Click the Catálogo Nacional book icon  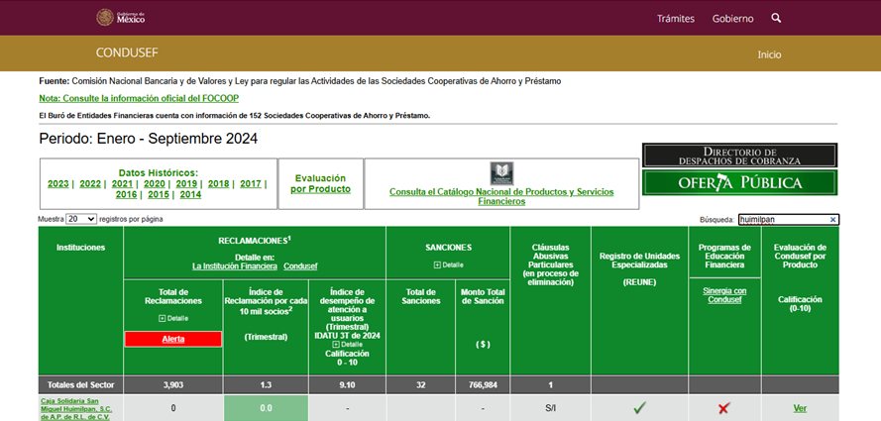tap(501, 172)
